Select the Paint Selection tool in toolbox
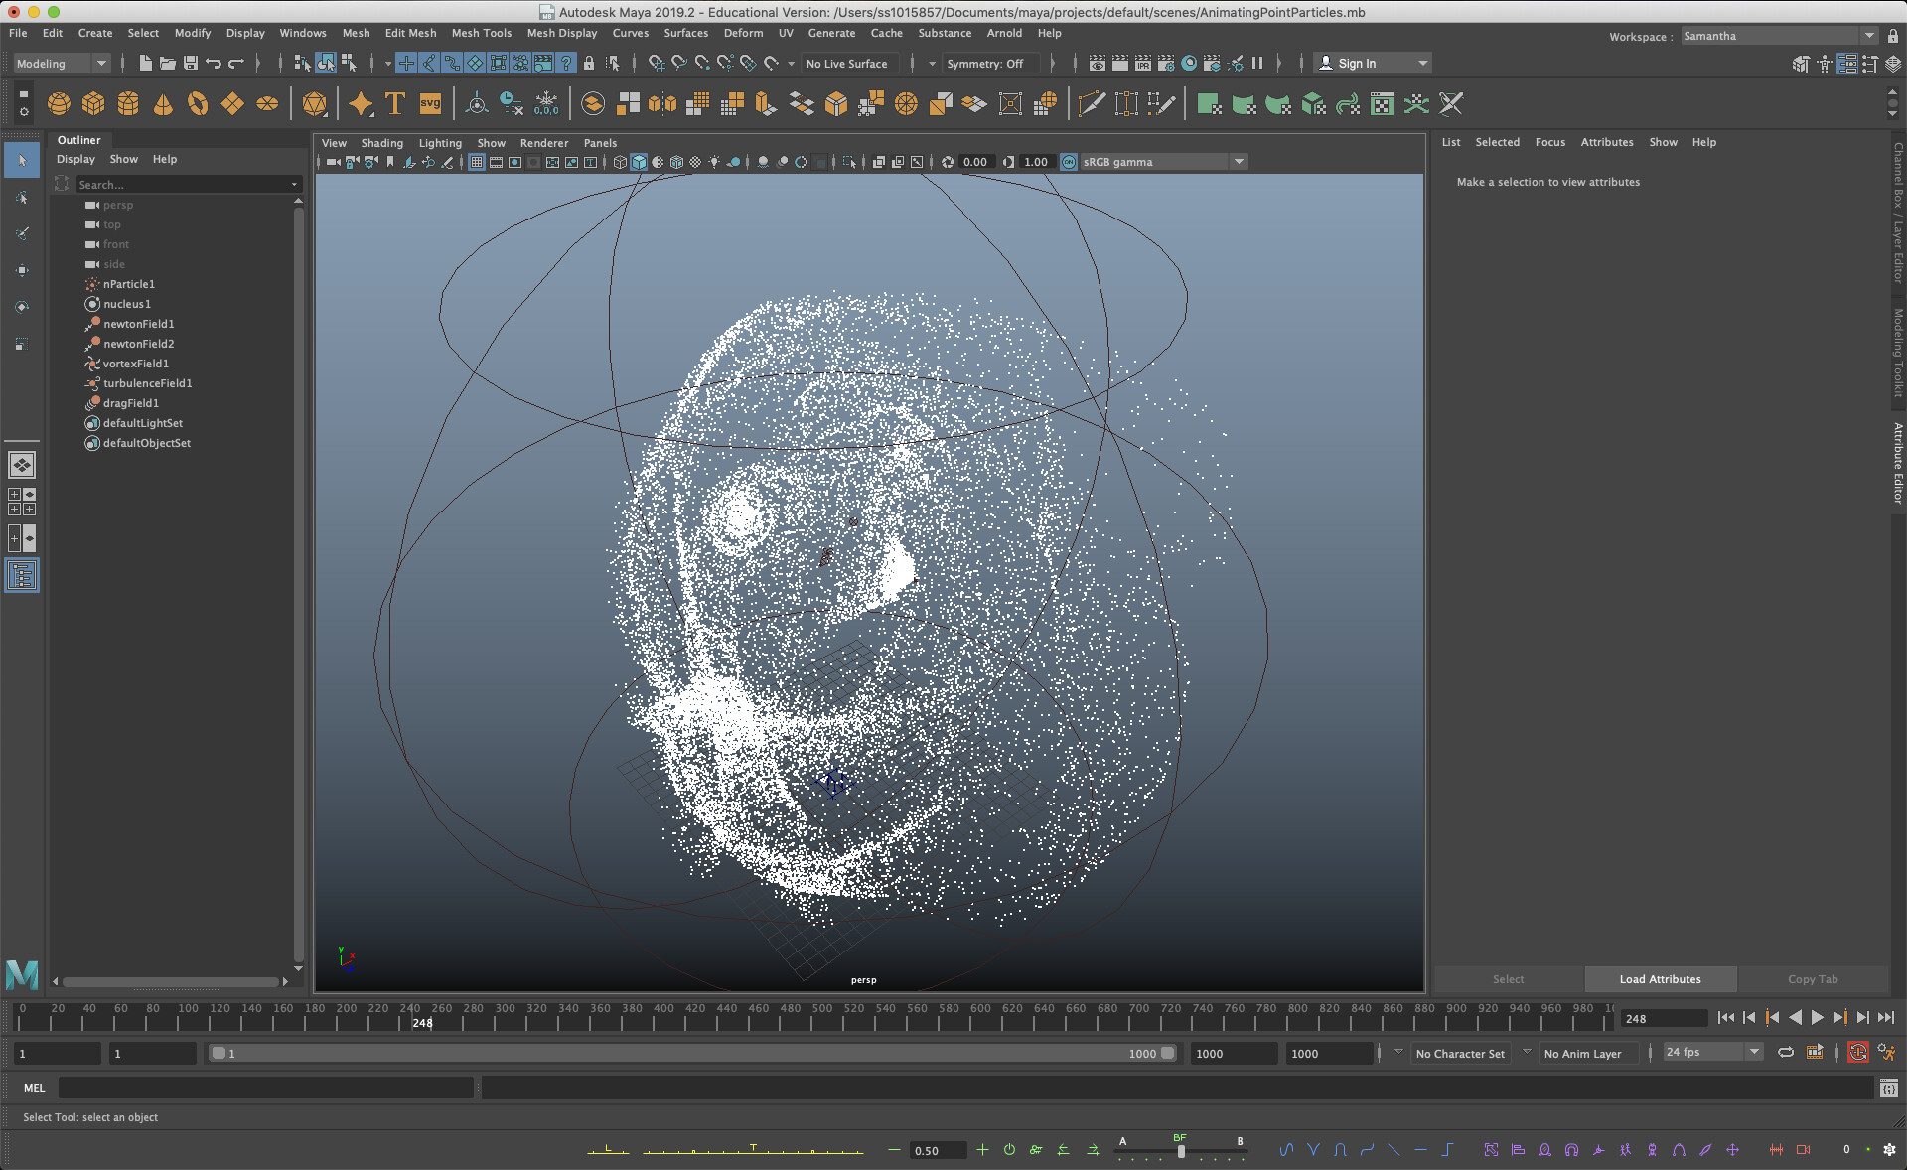Image resolution: width=1907 pixels, height=1170 pixels. click(x=22, y=233)
